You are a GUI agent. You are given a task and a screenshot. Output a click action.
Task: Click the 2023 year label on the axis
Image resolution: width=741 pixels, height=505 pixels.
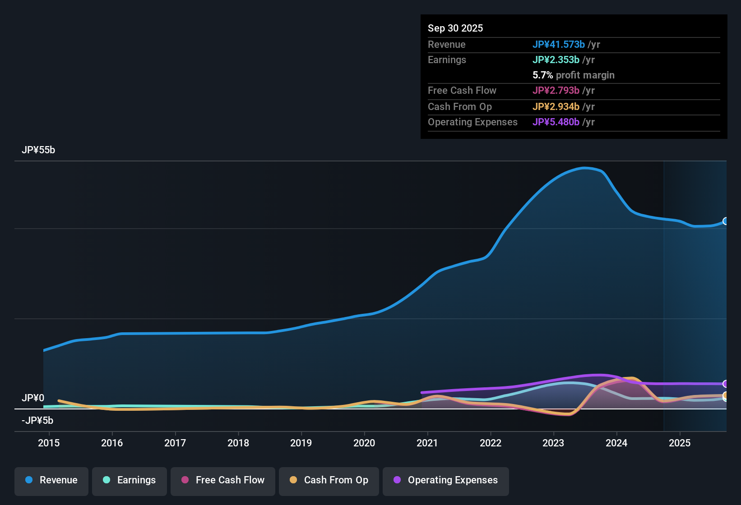[x=553, y=443]
